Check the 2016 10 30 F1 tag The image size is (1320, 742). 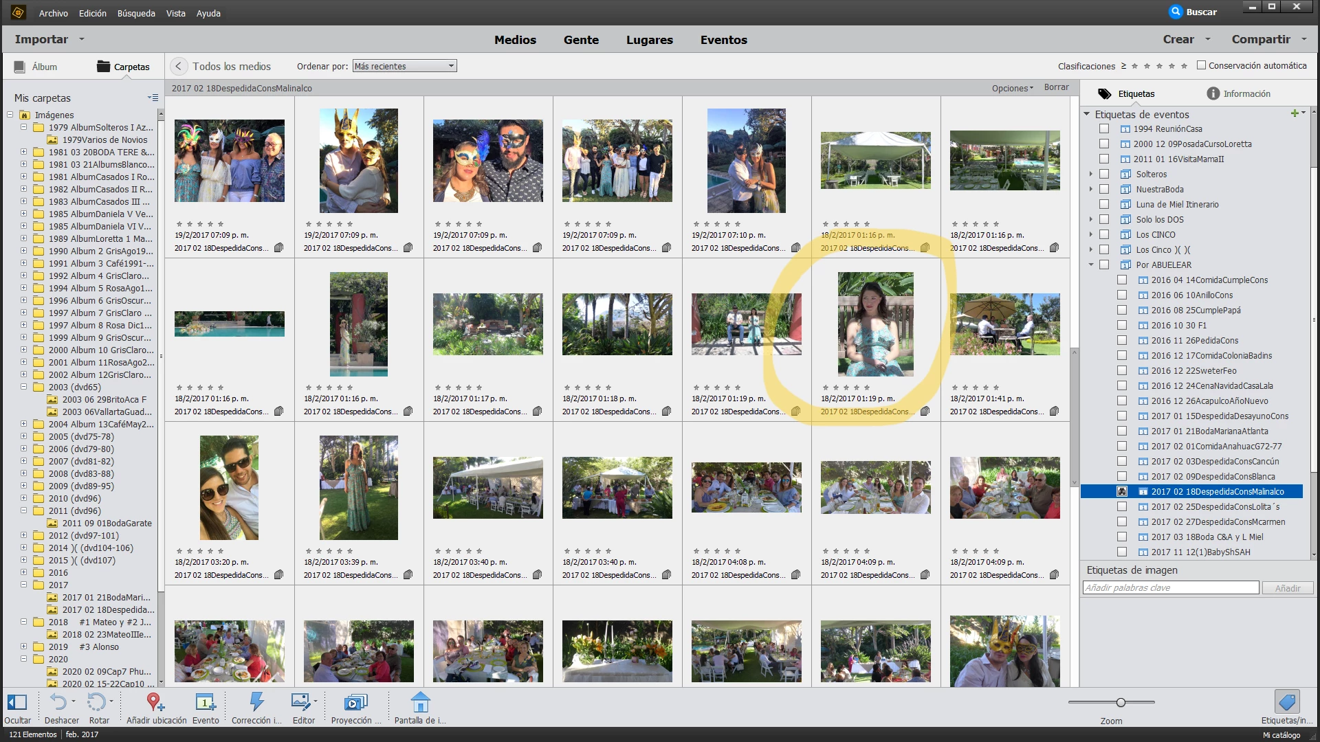point(1122,325)
